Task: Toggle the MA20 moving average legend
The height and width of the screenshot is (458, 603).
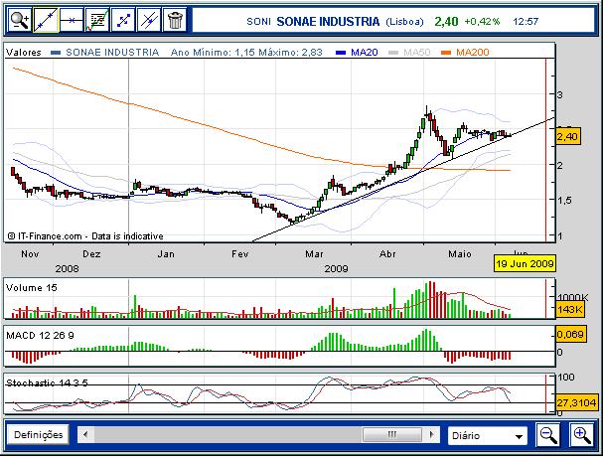Action: [357, 53]
